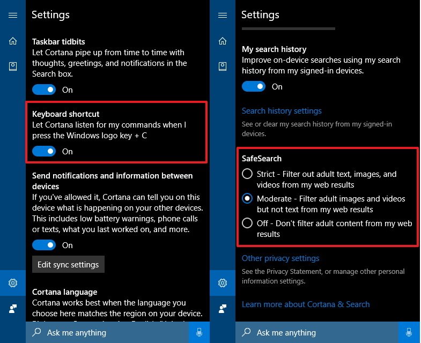Viewport: 421px width, 343px height.
Task: Open hamburger menu in left Cortana panel
Action: [13, 15]
